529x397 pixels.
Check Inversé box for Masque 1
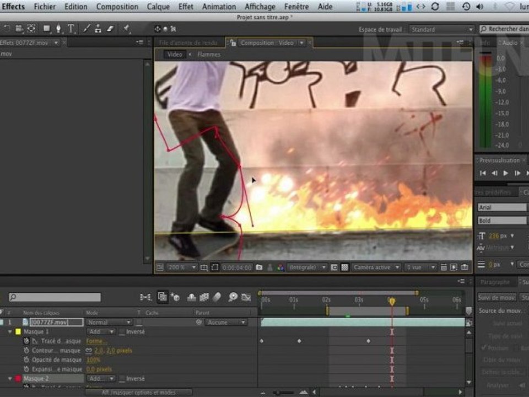coord(122,332)
